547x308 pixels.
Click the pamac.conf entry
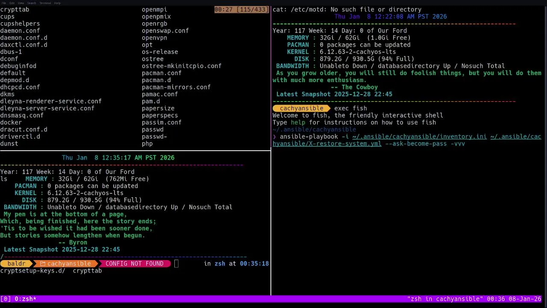click(x=160, y=94)
